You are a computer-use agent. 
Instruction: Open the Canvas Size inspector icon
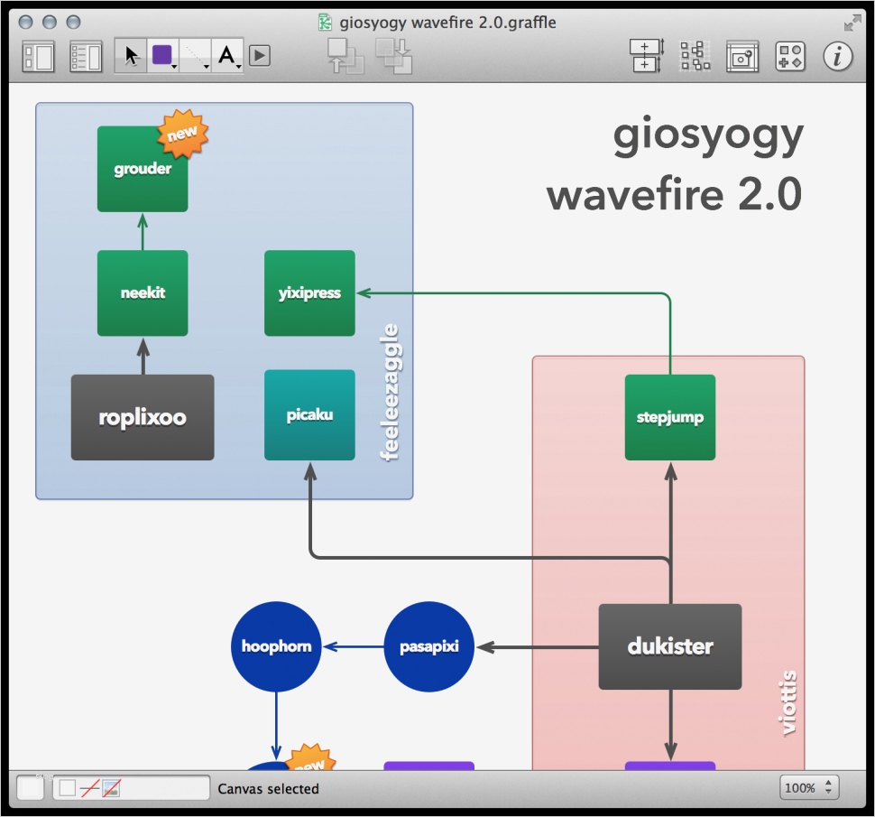pos(648,56)
